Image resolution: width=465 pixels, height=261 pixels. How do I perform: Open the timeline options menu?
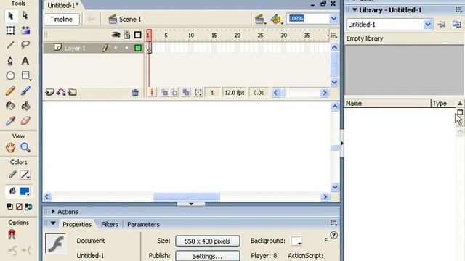333,36
